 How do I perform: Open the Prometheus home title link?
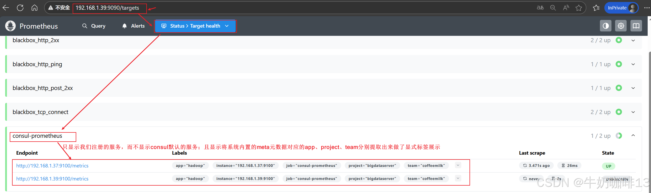(39, 26)
